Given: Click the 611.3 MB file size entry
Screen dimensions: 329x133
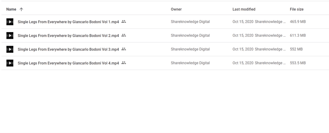Looking at the screenshot, I should point(298,35).
